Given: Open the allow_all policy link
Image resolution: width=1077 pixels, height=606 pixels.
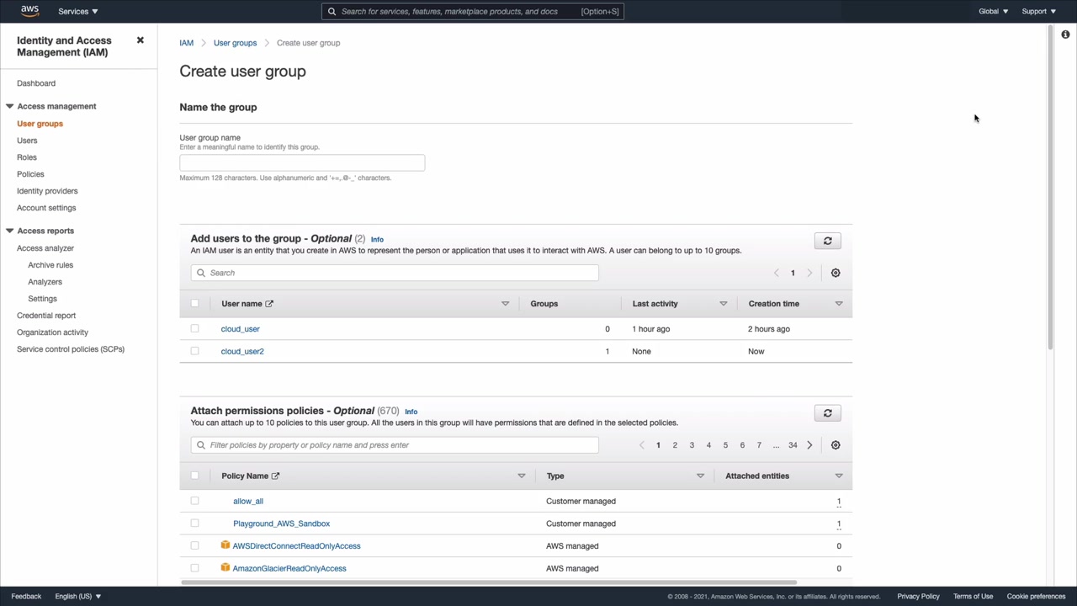Looking at the screenshot, I should 248,501.
